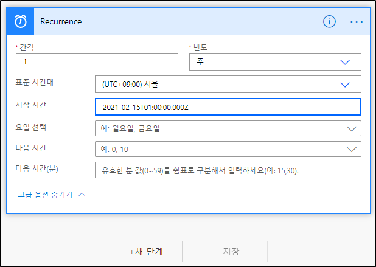Click the 저장 save button

[x=231, y=251]
